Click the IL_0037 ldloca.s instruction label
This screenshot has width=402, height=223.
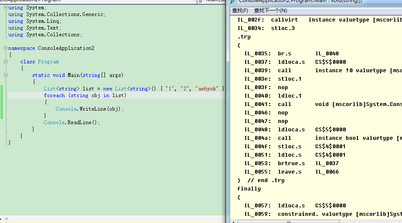pos(258,62)
